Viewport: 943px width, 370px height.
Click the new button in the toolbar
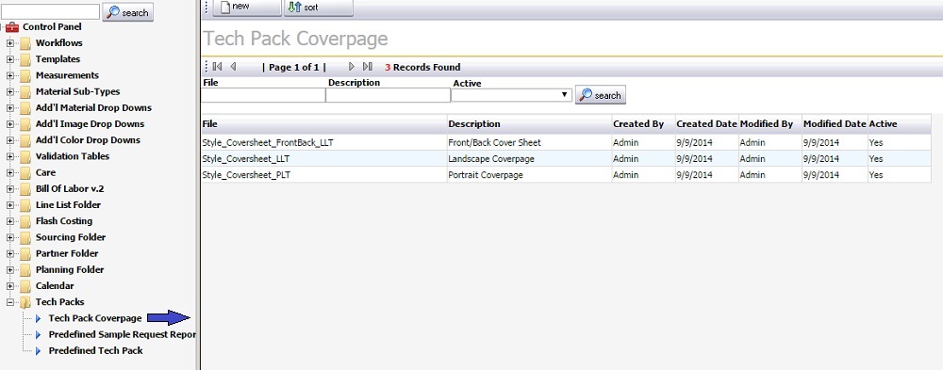pos(246,8)
